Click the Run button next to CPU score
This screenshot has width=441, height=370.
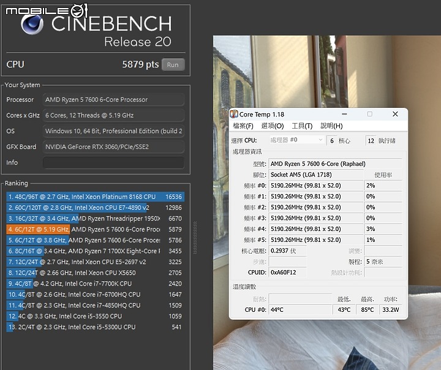173,65
